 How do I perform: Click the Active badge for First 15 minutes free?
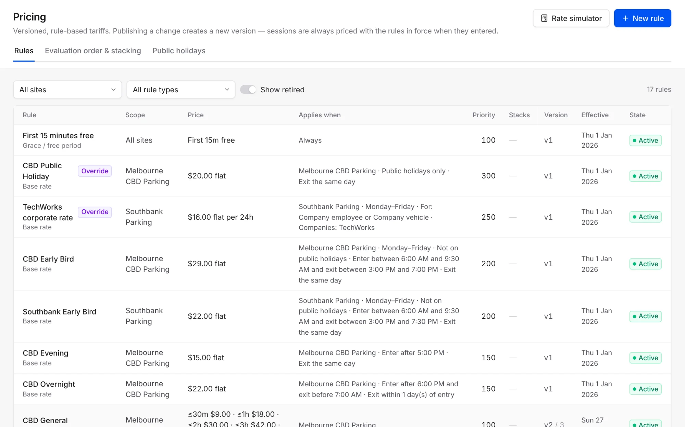tap(645, 141)
